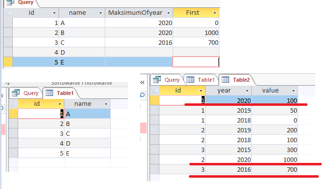This screenshot has height=189, width=333.
Task: Click the First column header
Action: [x=196, y=13]
